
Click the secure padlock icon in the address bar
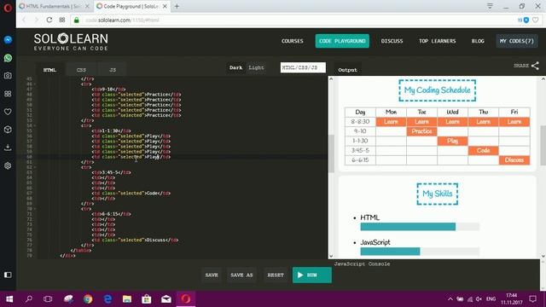pos(77,20)
